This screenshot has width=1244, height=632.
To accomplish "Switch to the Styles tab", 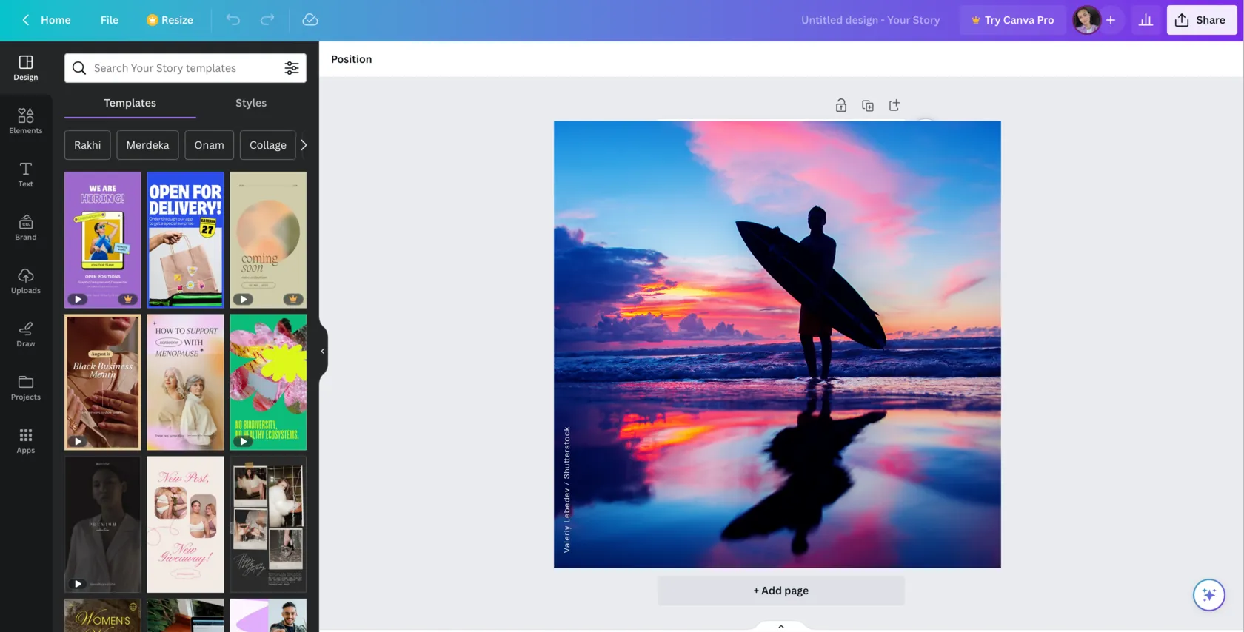I will 251,103.
